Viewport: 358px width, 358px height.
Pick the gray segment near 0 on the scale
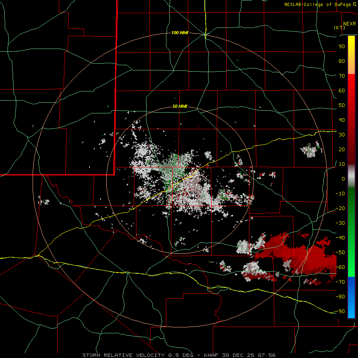click(351, 176)
